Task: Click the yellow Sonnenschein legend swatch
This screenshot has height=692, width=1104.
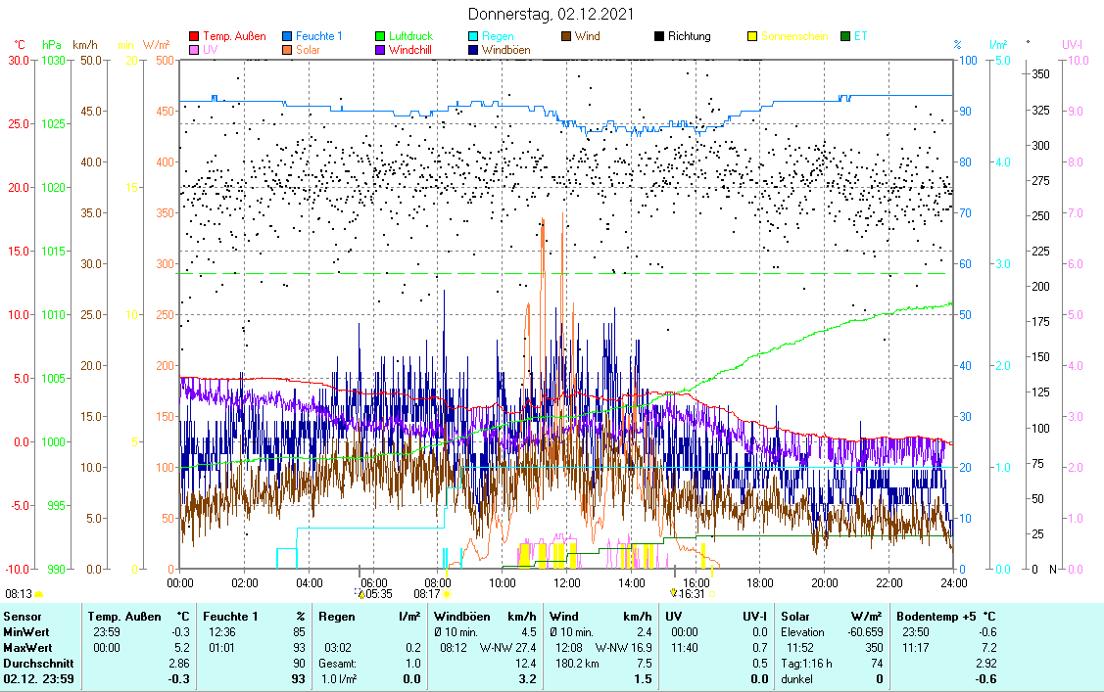Action: coord(753,36)
